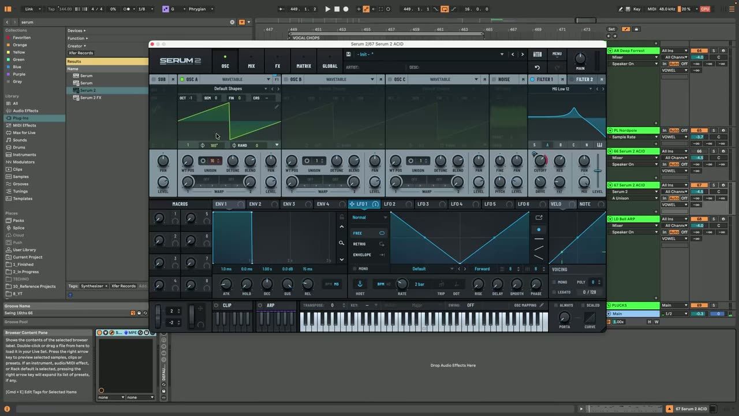Screen dimensions: 739x416
Task: Start recording with the transport record button
Action: [x=346, y=9]
